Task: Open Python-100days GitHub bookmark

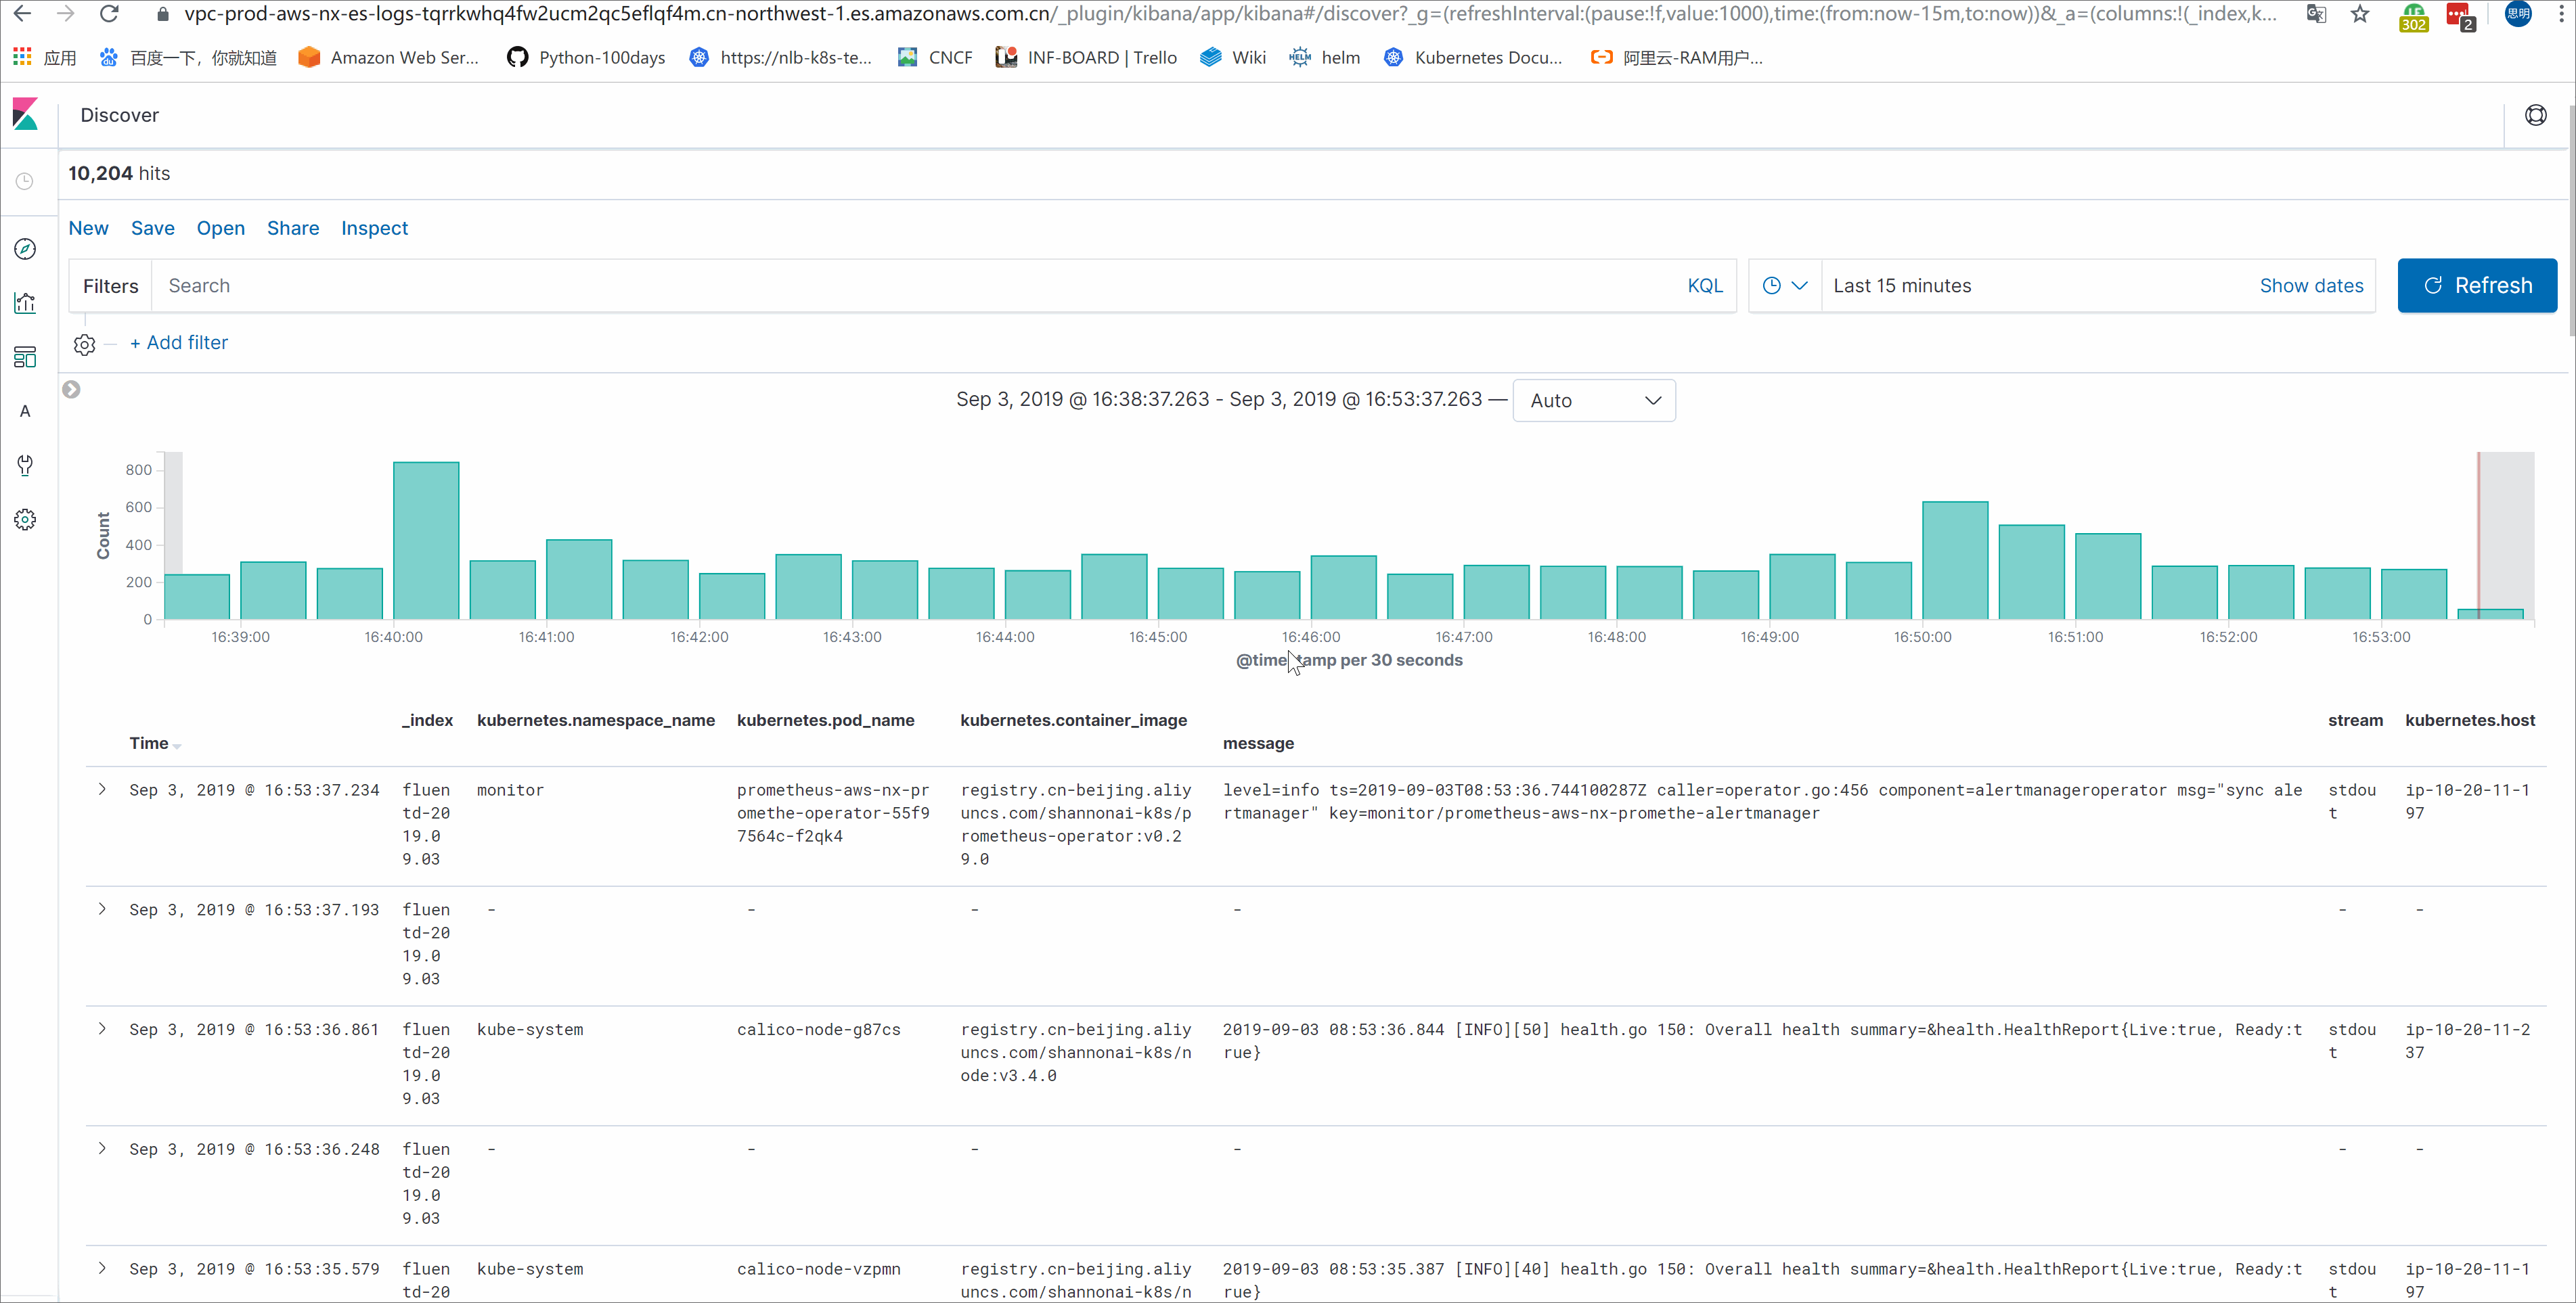Action: click(586, 57)
